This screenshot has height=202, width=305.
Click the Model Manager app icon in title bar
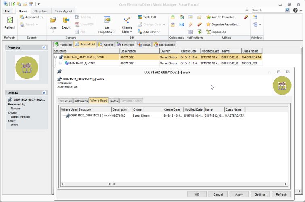[x=6, y=4]
